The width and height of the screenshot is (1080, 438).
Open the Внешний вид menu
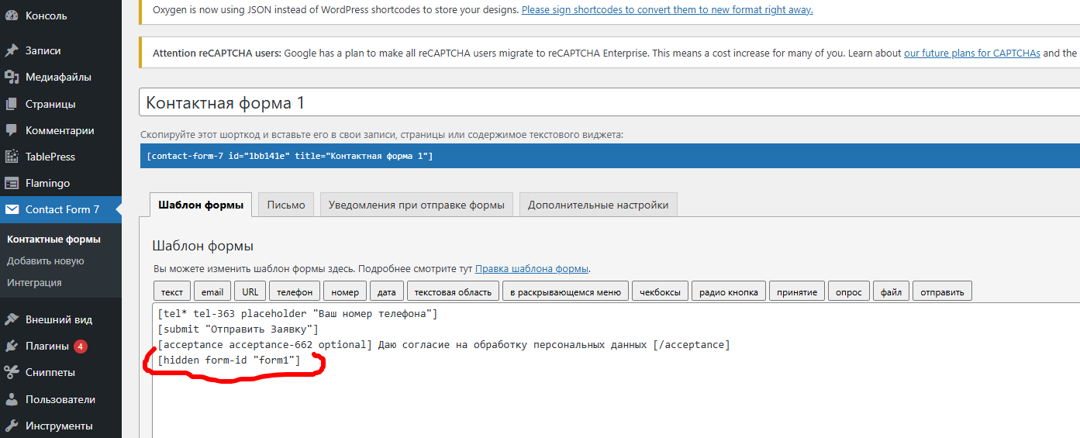click(x=60, y=319)
